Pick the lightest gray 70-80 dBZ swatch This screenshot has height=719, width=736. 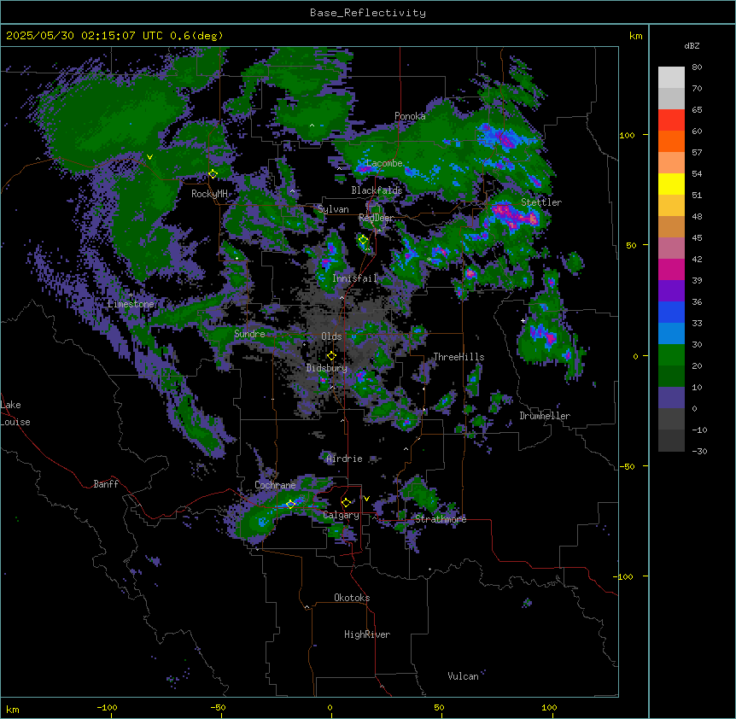tap(671, 78)
